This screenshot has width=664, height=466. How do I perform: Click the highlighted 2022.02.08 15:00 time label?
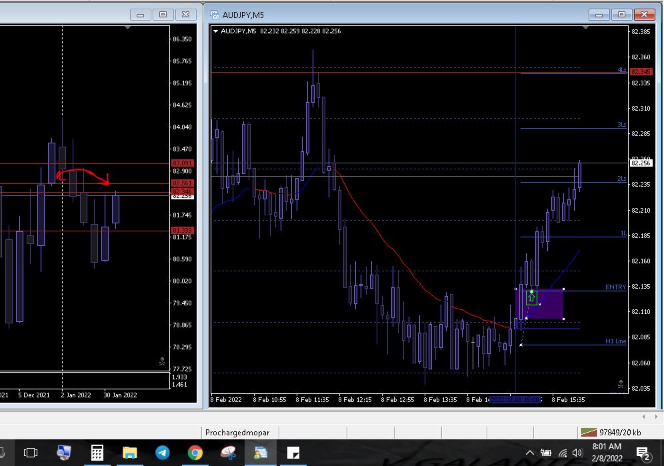coord(515,399)
